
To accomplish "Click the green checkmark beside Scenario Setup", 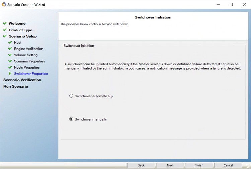I will pyautogui.click(x=5, y=36).
